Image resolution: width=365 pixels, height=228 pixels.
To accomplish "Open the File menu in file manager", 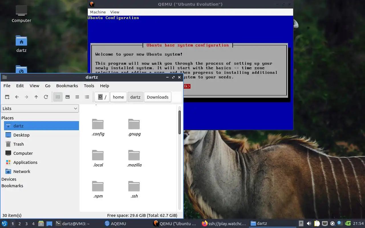I will click(7, 85).
